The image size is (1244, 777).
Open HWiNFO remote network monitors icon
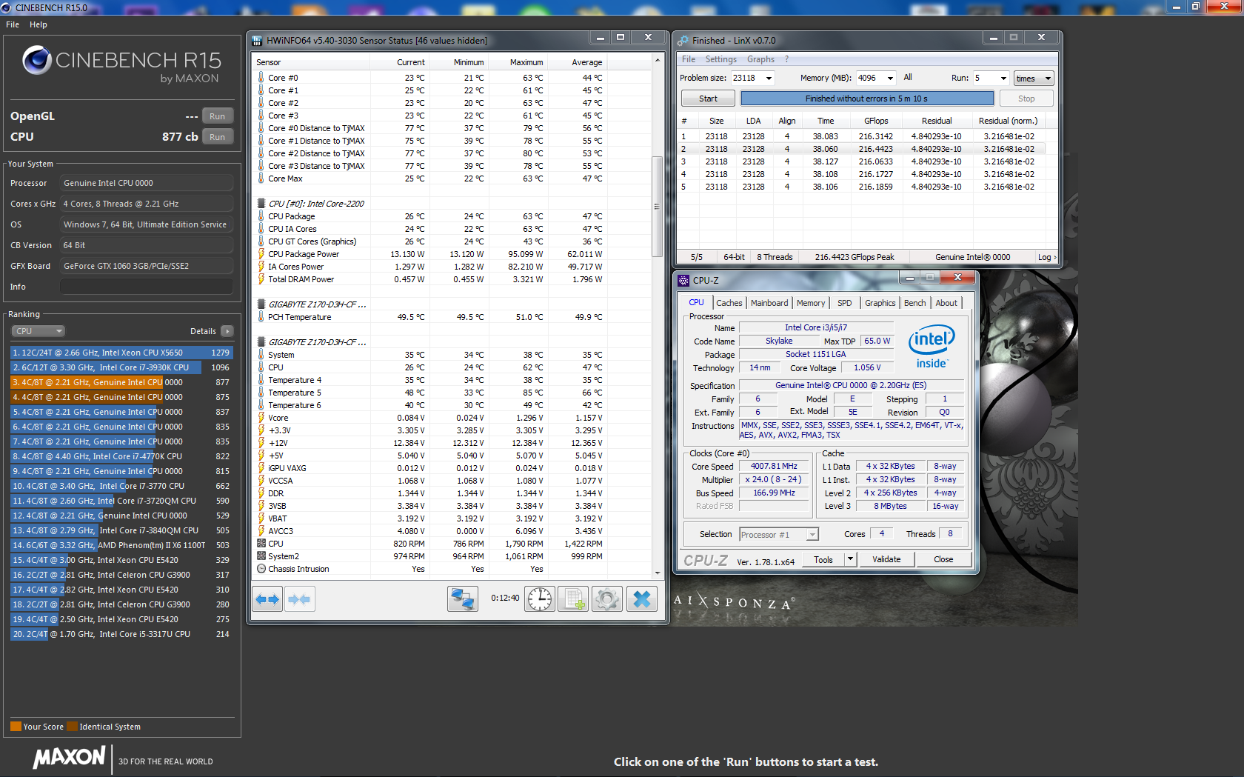(x=463, y=598)
